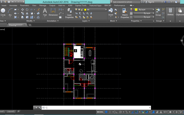Activate the Mirror tool
Viewport: 184px width, 115px height.
[x=27, y=14]
